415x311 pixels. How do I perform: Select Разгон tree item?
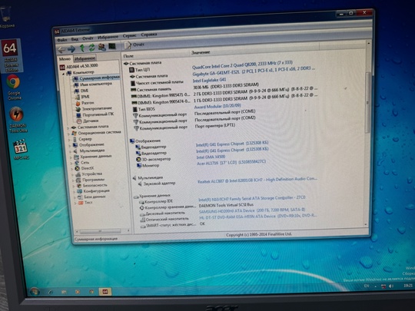85,103
